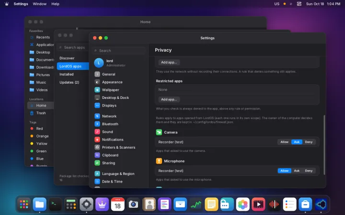Open the Files folder icon in the dock
Viewport: 345px width, 215px height.
tap(40, 204)
